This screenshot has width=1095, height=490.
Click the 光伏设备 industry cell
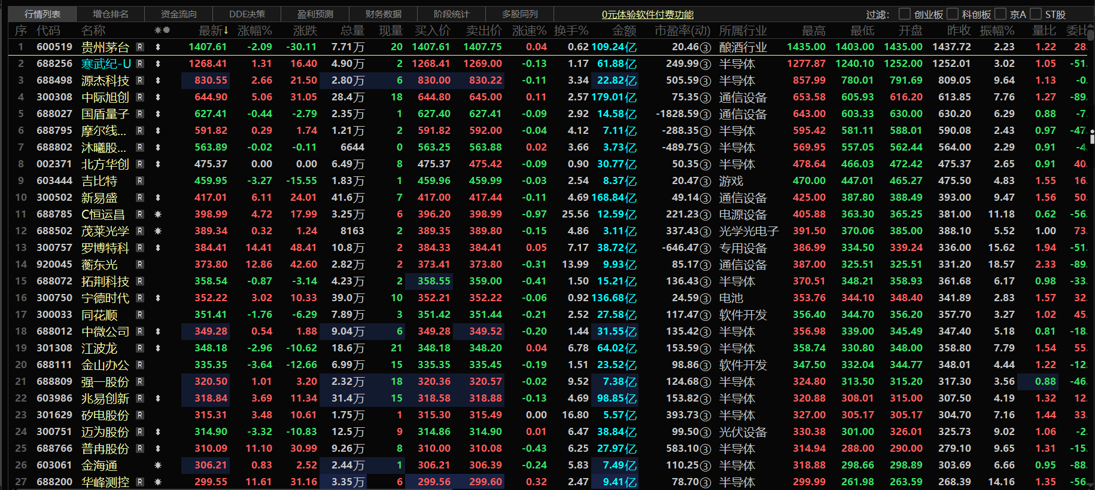[x=743, y=431]
